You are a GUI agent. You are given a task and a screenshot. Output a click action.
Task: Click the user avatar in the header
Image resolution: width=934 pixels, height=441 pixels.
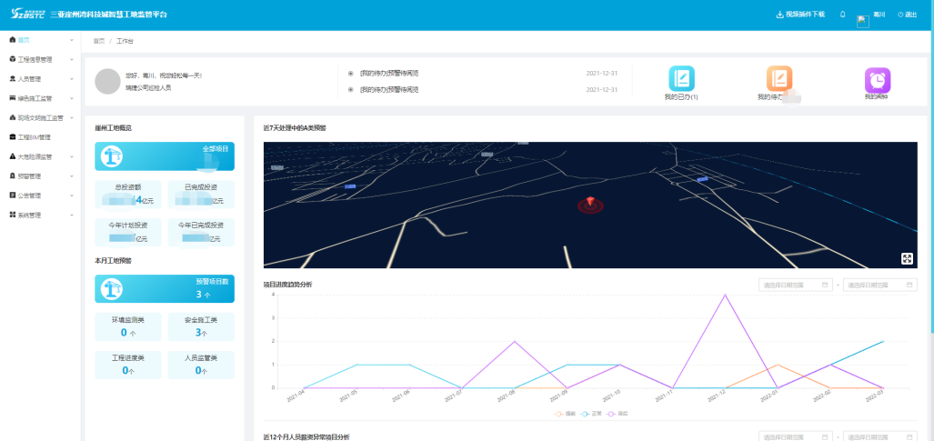(863, 20)
